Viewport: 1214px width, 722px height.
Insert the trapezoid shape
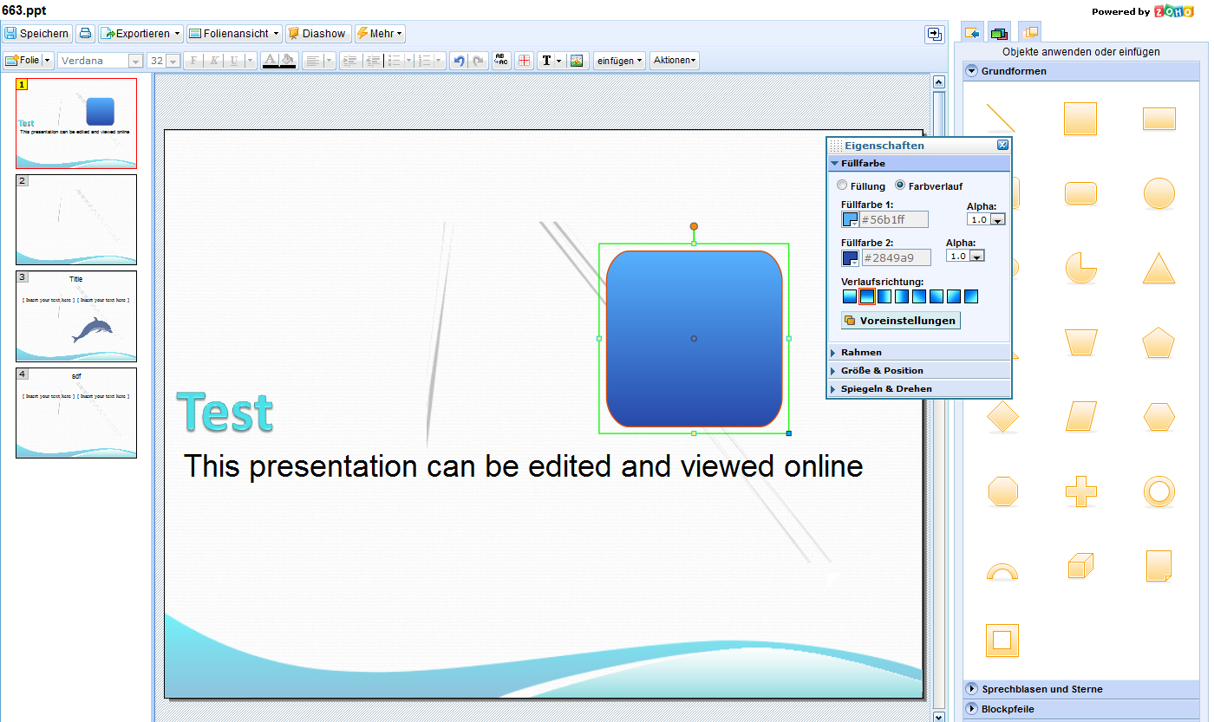[x=1080, y=343]
